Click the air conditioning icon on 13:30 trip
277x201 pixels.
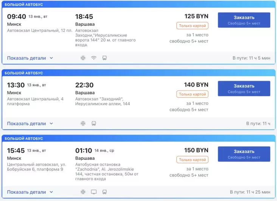(x=83, y=123)
